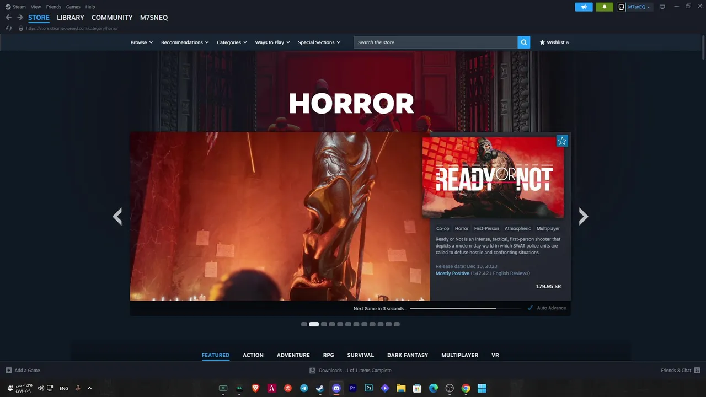The width and height of the screenshot is (706, 397).
Task: Click the Atmospheric tag
Action: coord(518,228)
